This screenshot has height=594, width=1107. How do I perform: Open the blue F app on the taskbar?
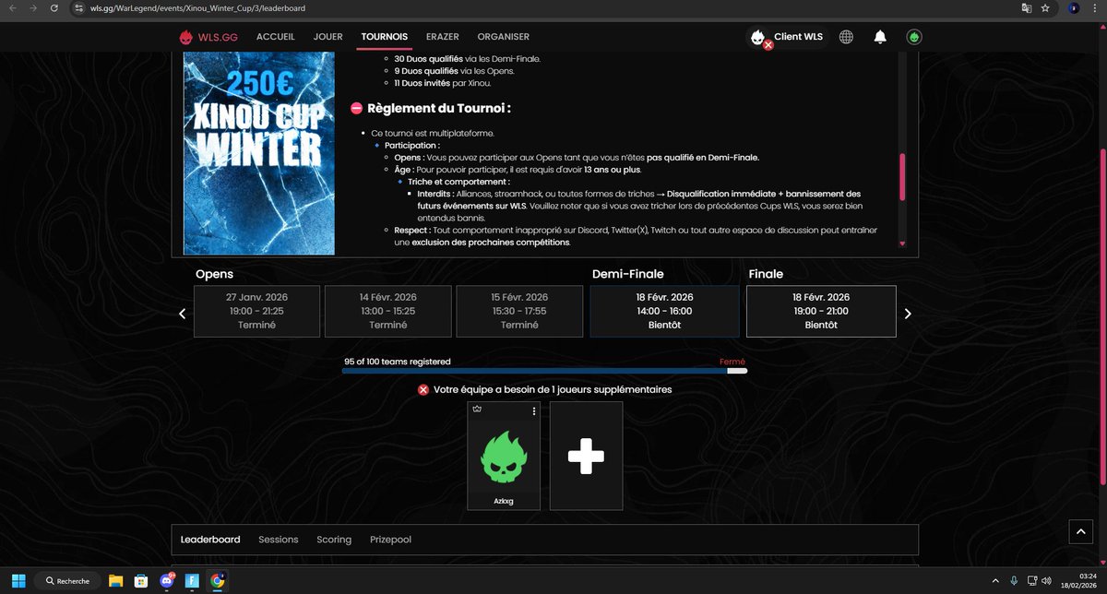pyautogui.click(x=192, y=580)
